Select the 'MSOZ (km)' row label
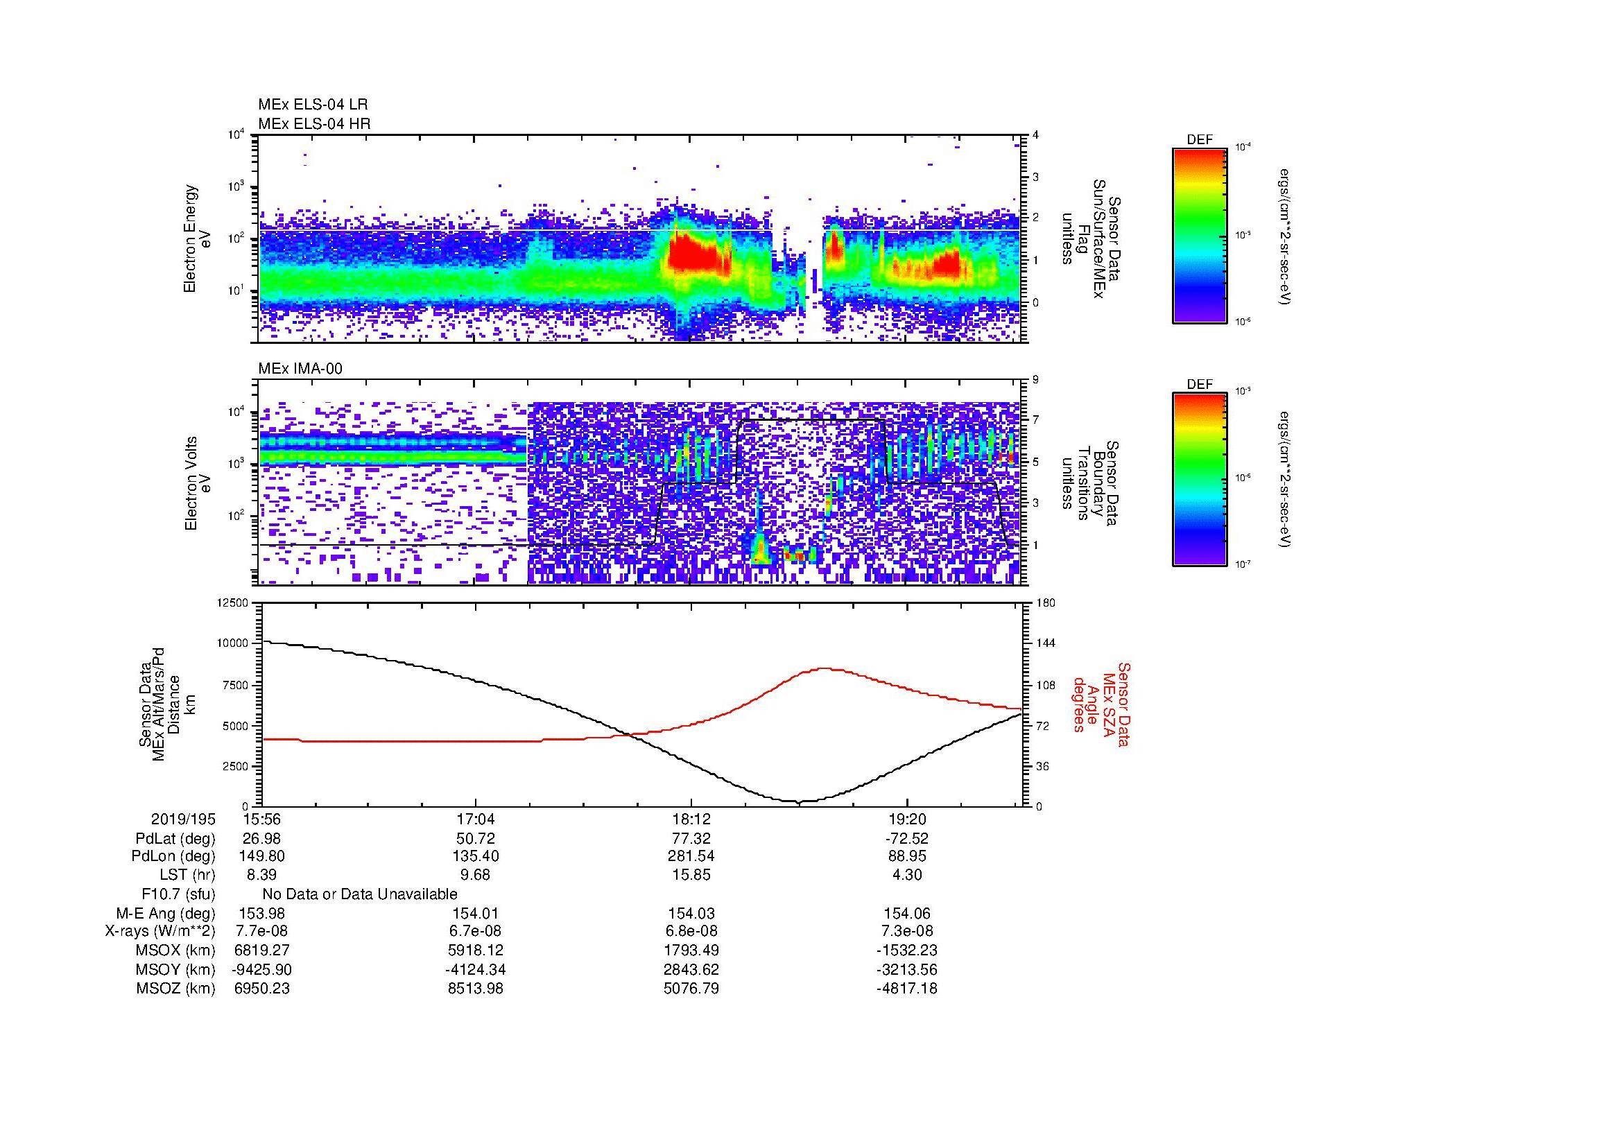Viewport: 1622px width, 1146px height. (x=176, y=989)
